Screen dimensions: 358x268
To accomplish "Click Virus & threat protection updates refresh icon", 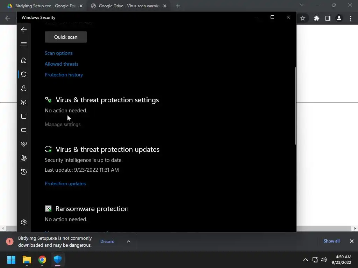I will click(48, 149).
